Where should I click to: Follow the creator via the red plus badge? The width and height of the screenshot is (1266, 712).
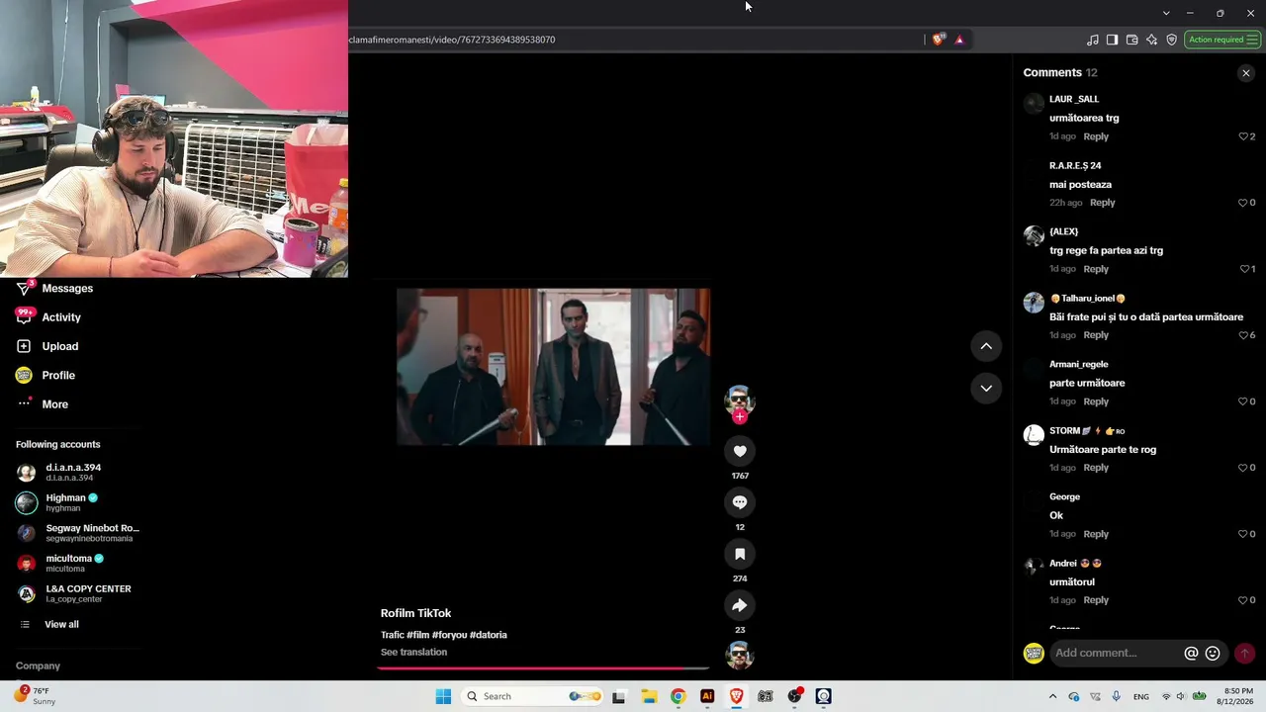[x=740, y=417]
